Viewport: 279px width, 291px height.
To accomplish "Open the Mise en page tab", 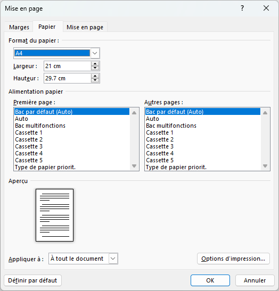I will [x=85, y=27].
